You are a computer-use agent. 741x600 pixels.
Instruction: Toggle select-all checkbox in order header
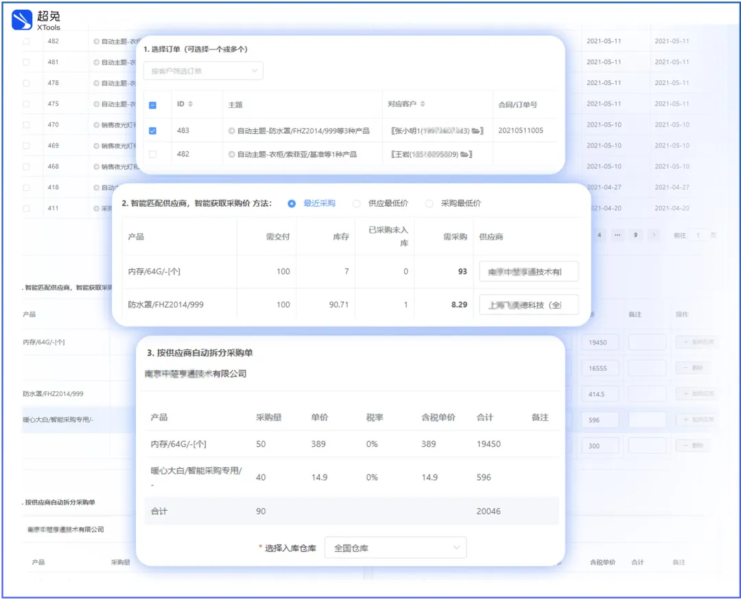click(152, 106)
